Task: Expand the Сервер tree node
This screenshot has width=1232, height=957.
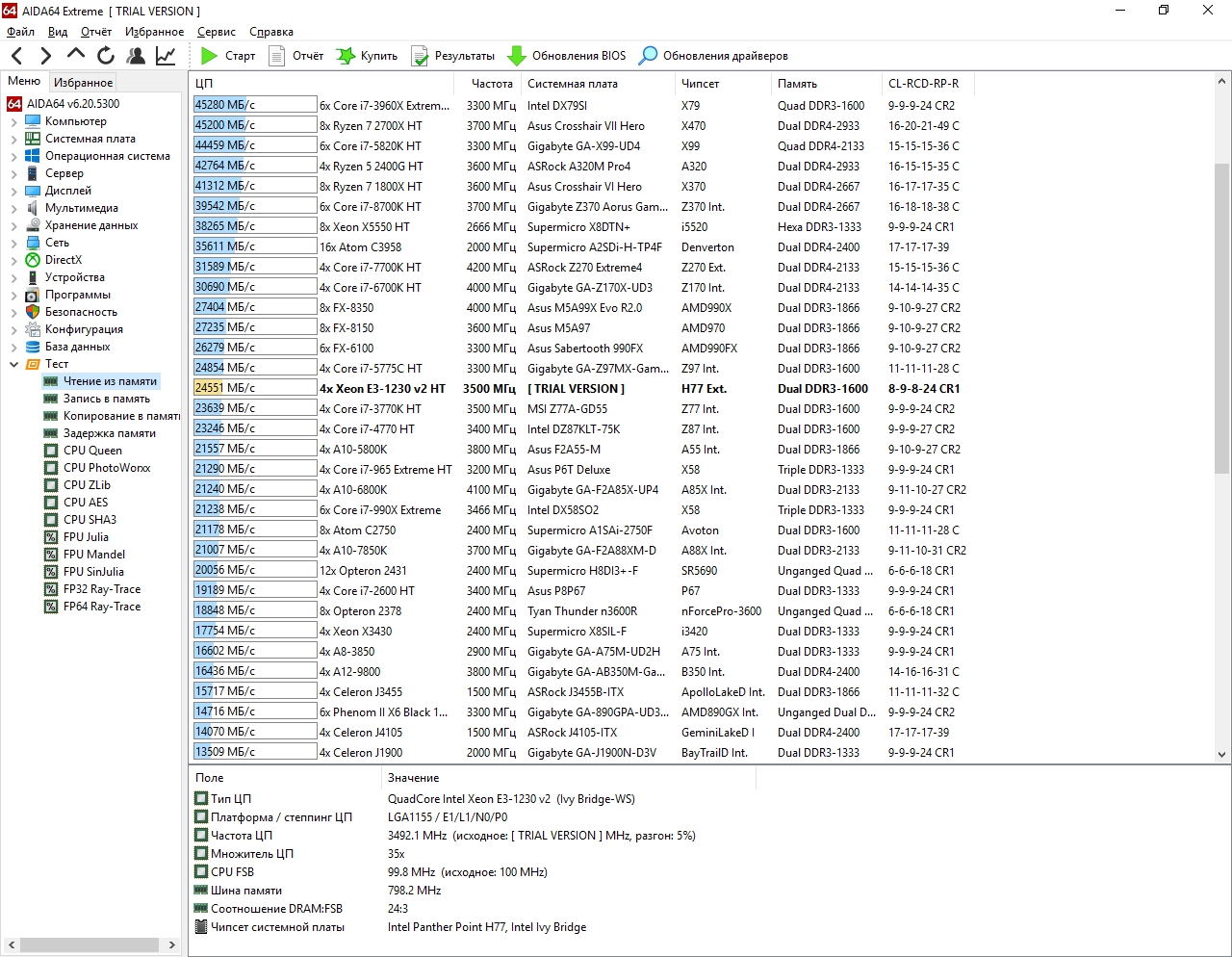Action: (x=13, y=173)
